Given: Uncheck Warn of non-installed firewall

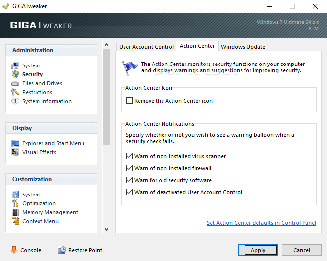Looking at the screenshot, I should click(129, 168).
